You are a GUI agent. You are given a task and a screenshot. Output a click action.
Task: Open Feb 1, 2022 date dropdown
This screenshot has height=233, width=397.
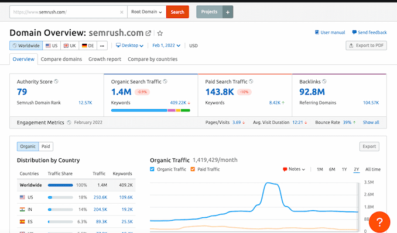pyautogui.click(x=166, y=46)
